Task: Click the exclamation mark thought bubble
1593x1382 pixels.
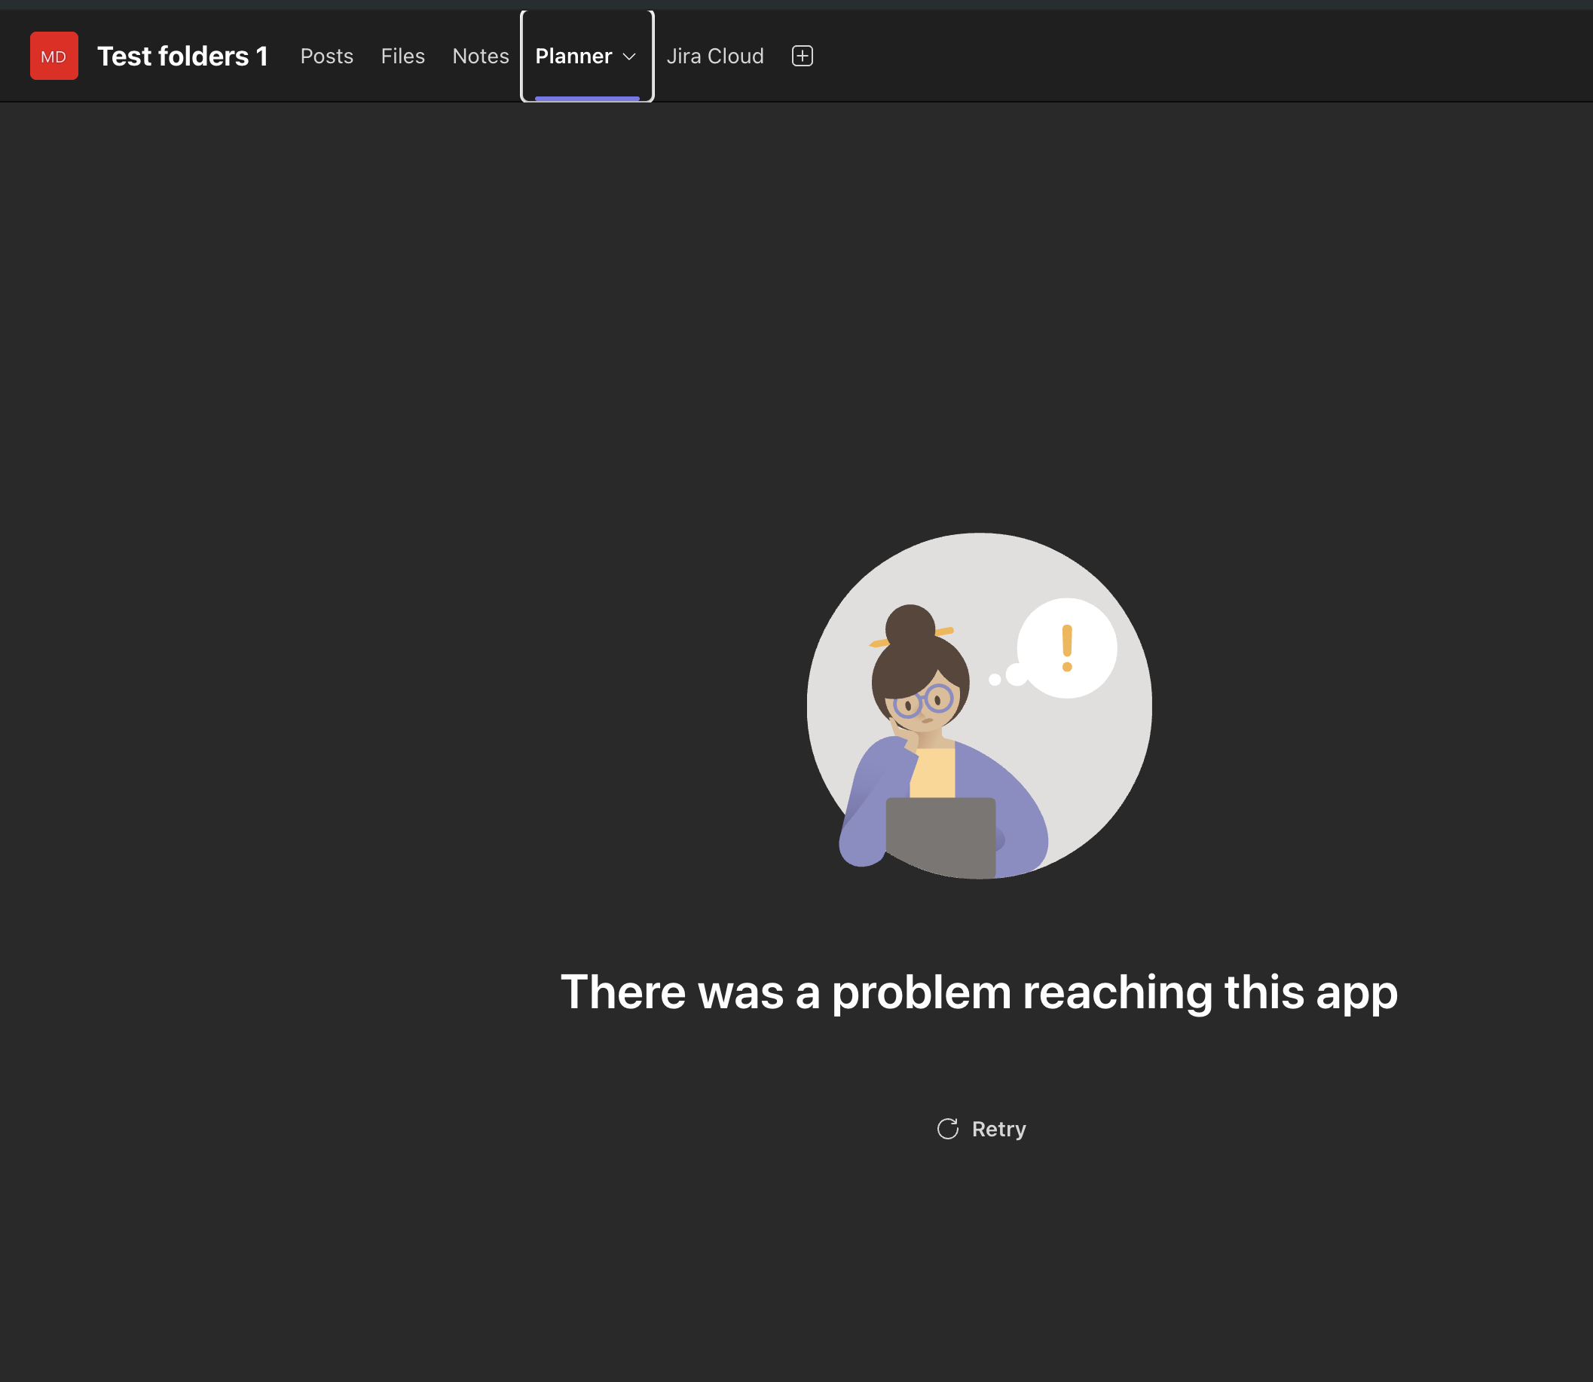Action: (1067, 648)
